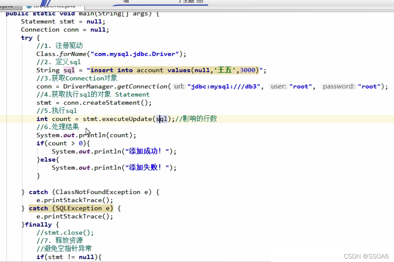Click the "if(count > 0){" line
Image resolution: width=394 pixels, height=262 pixels.
point(63,143)
